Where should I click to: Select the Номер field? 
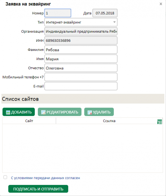(58, 13)
